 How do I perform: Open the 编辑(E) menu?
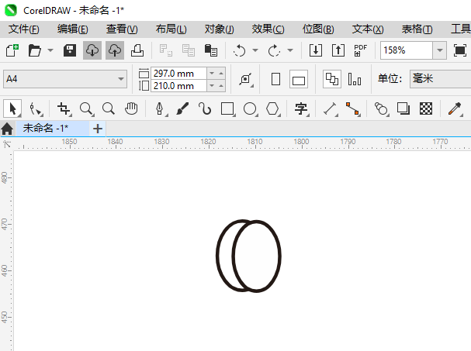[x=73, y=29]
